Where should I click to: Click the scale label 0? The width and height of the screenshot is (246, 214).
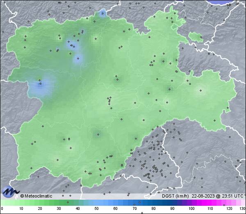click(2, 209)
